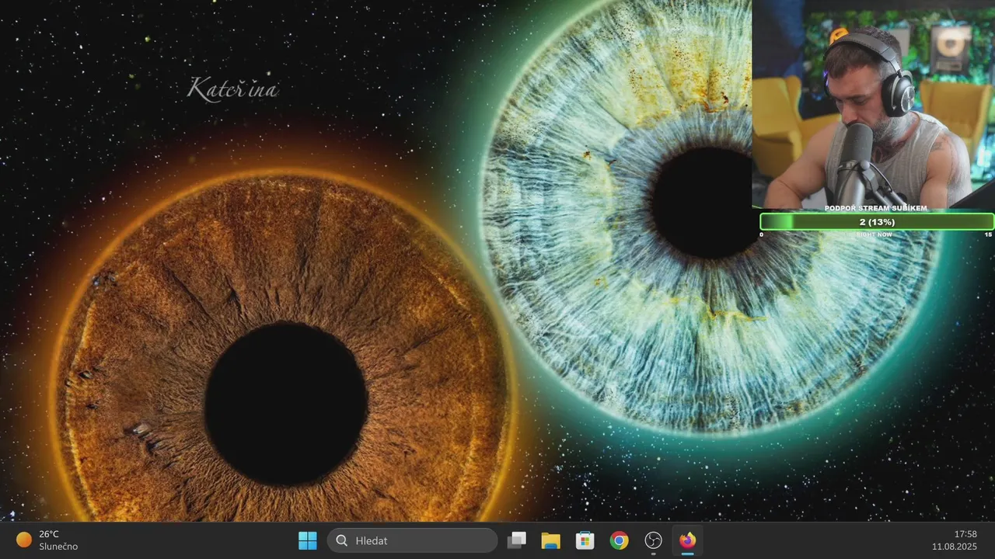Launch Google Chrome from the taskbar

(x=620, y=540)
